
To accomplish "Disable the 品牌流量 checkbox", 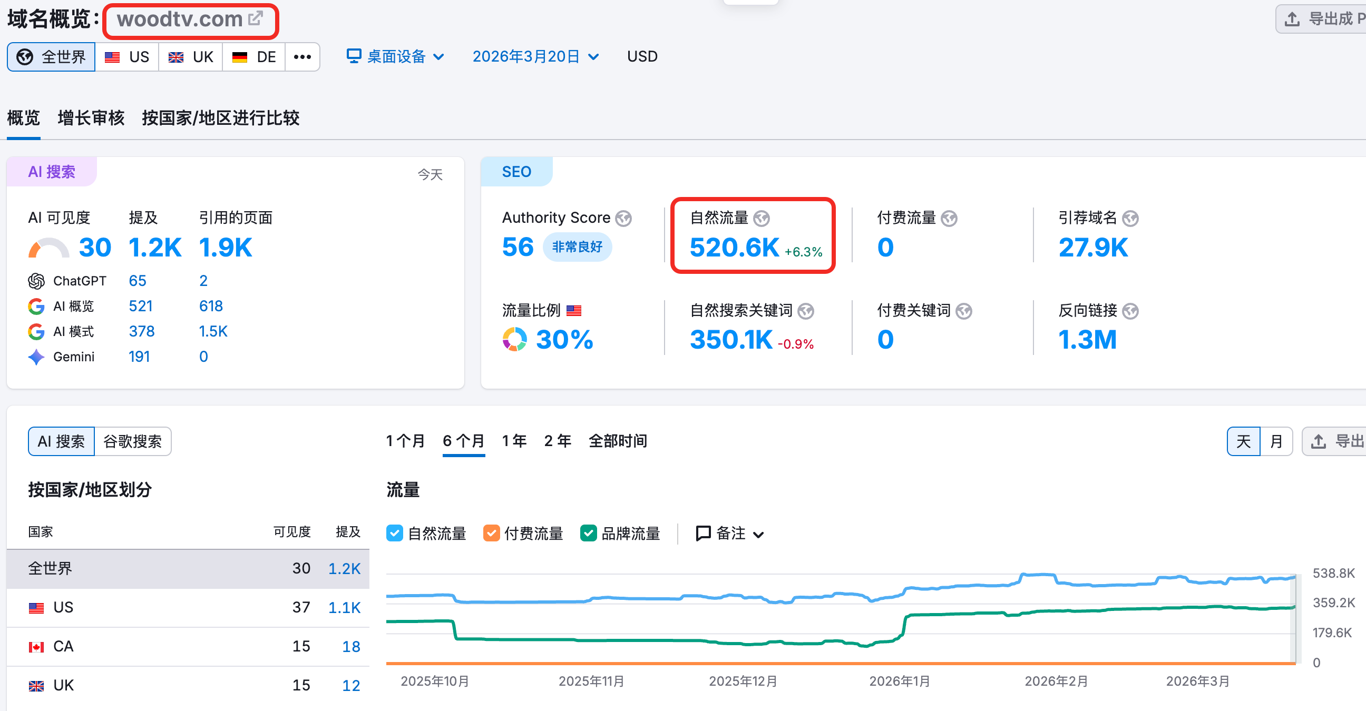I will (588, 533).
